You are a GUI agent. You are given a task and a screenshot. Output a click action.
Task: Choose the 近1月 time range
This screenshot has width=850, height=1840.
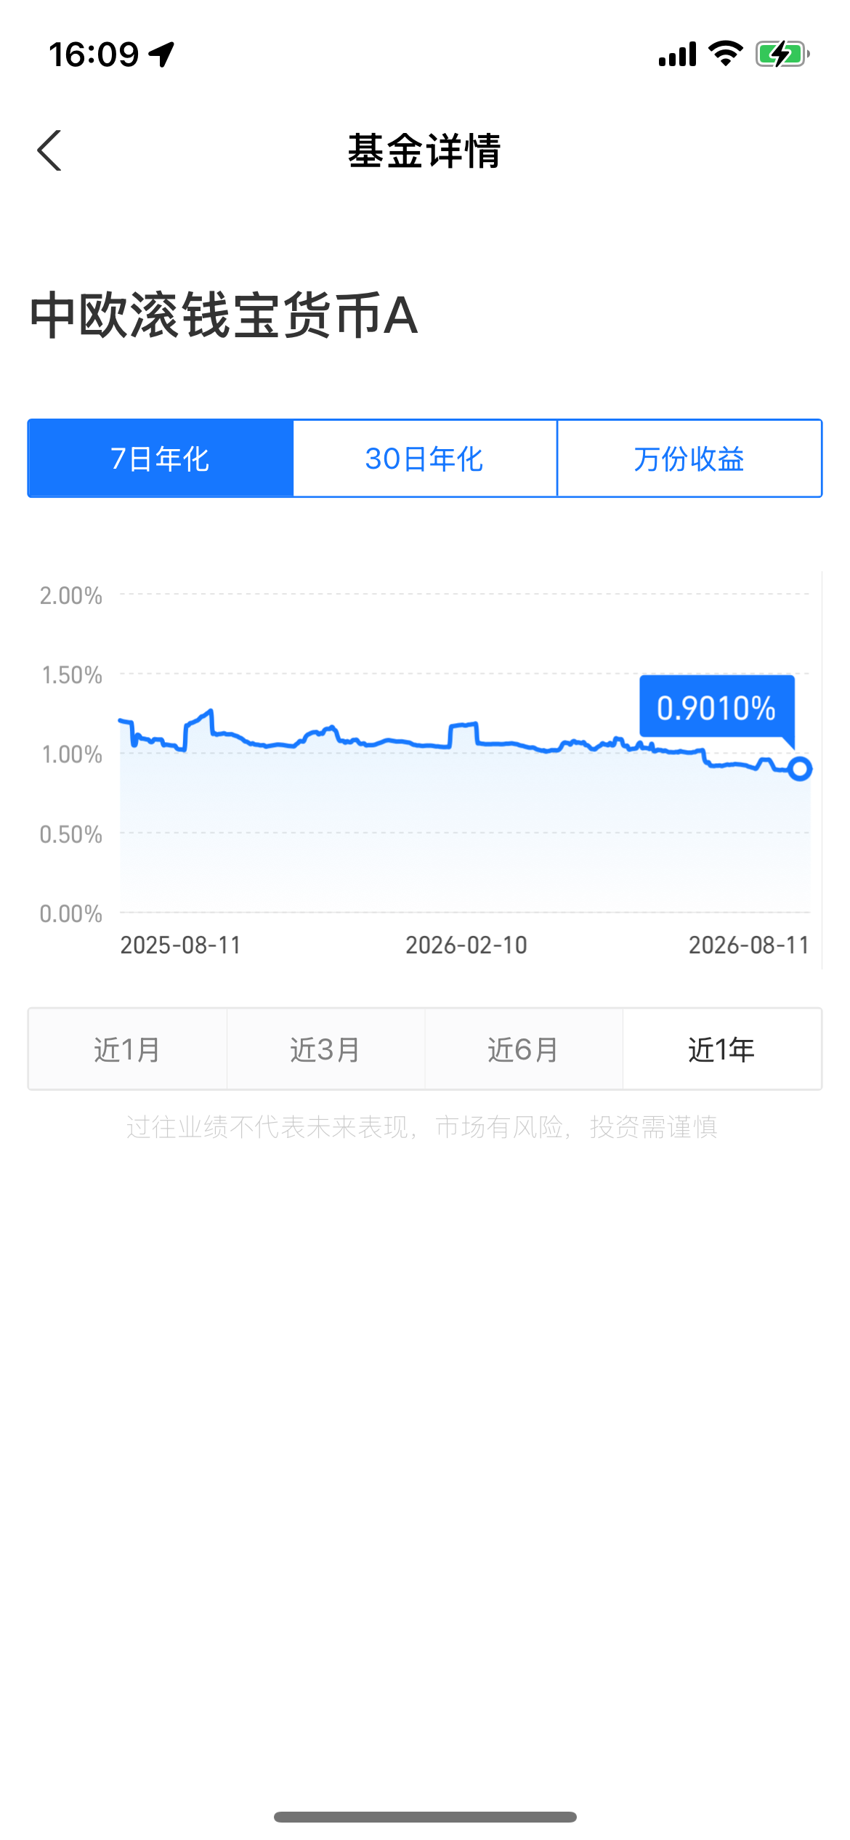pos(128,1049)
